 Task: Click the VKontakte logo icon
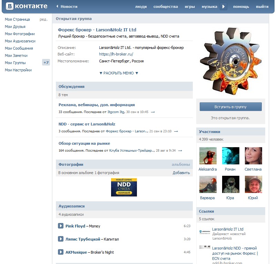coord(10,6)
